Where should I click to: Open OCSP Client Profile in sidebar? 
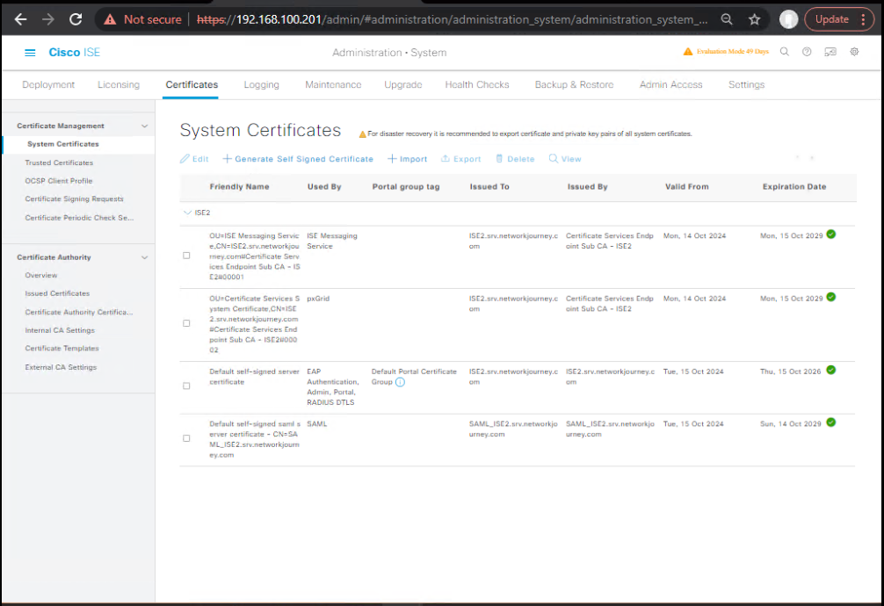click(x=59, y=181)
